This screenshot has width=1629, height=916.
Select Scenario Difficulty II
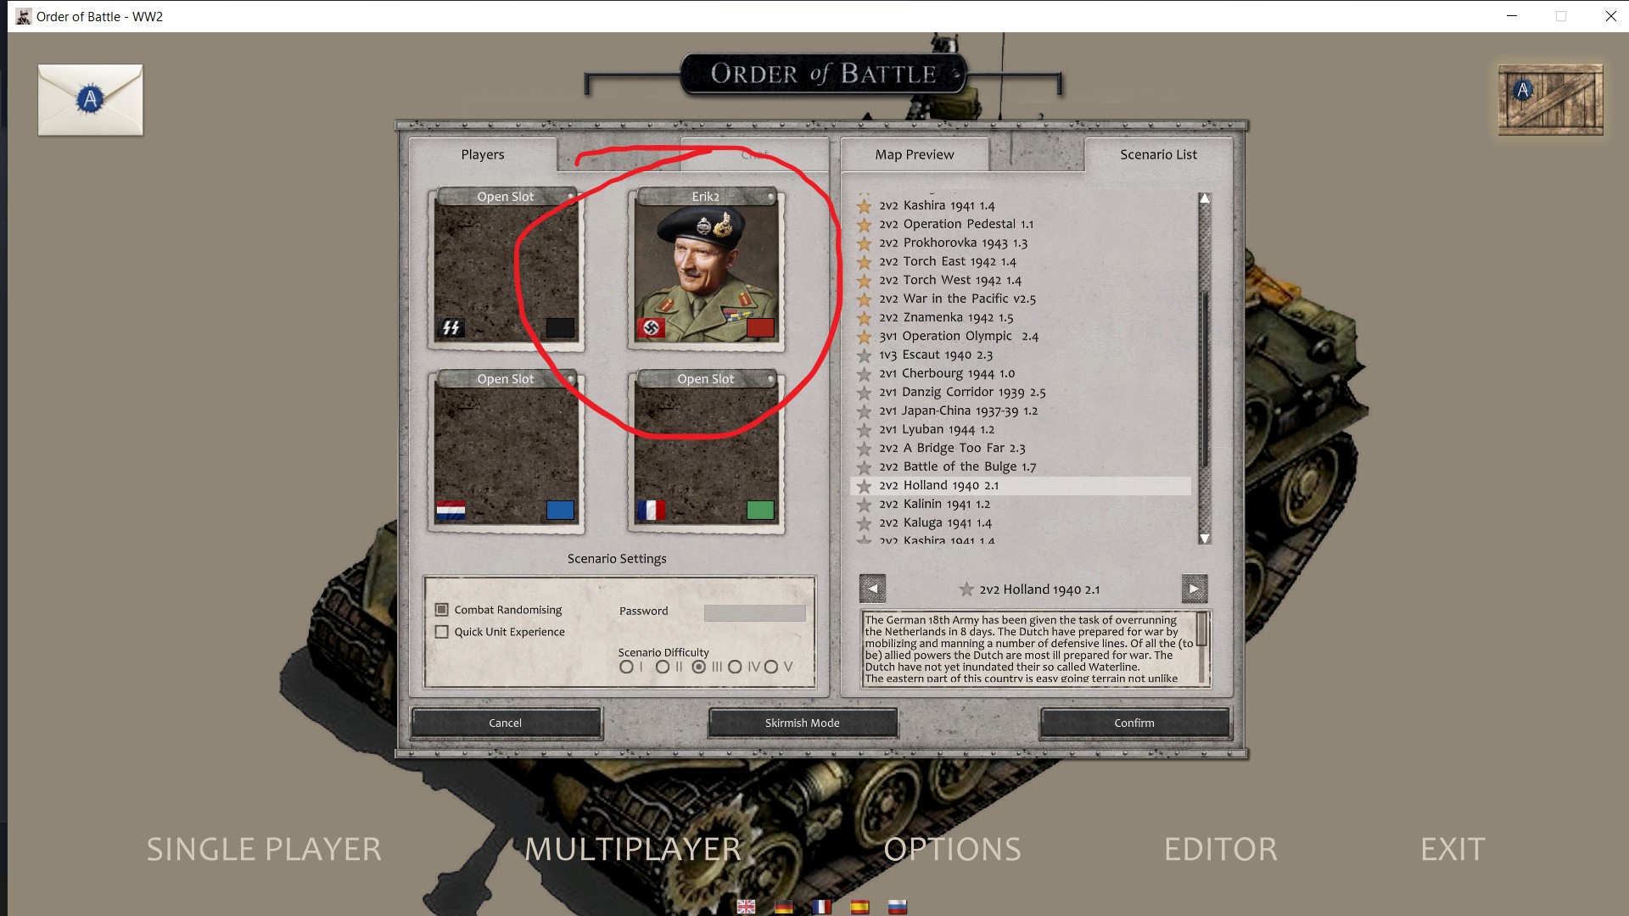[663, 667]
